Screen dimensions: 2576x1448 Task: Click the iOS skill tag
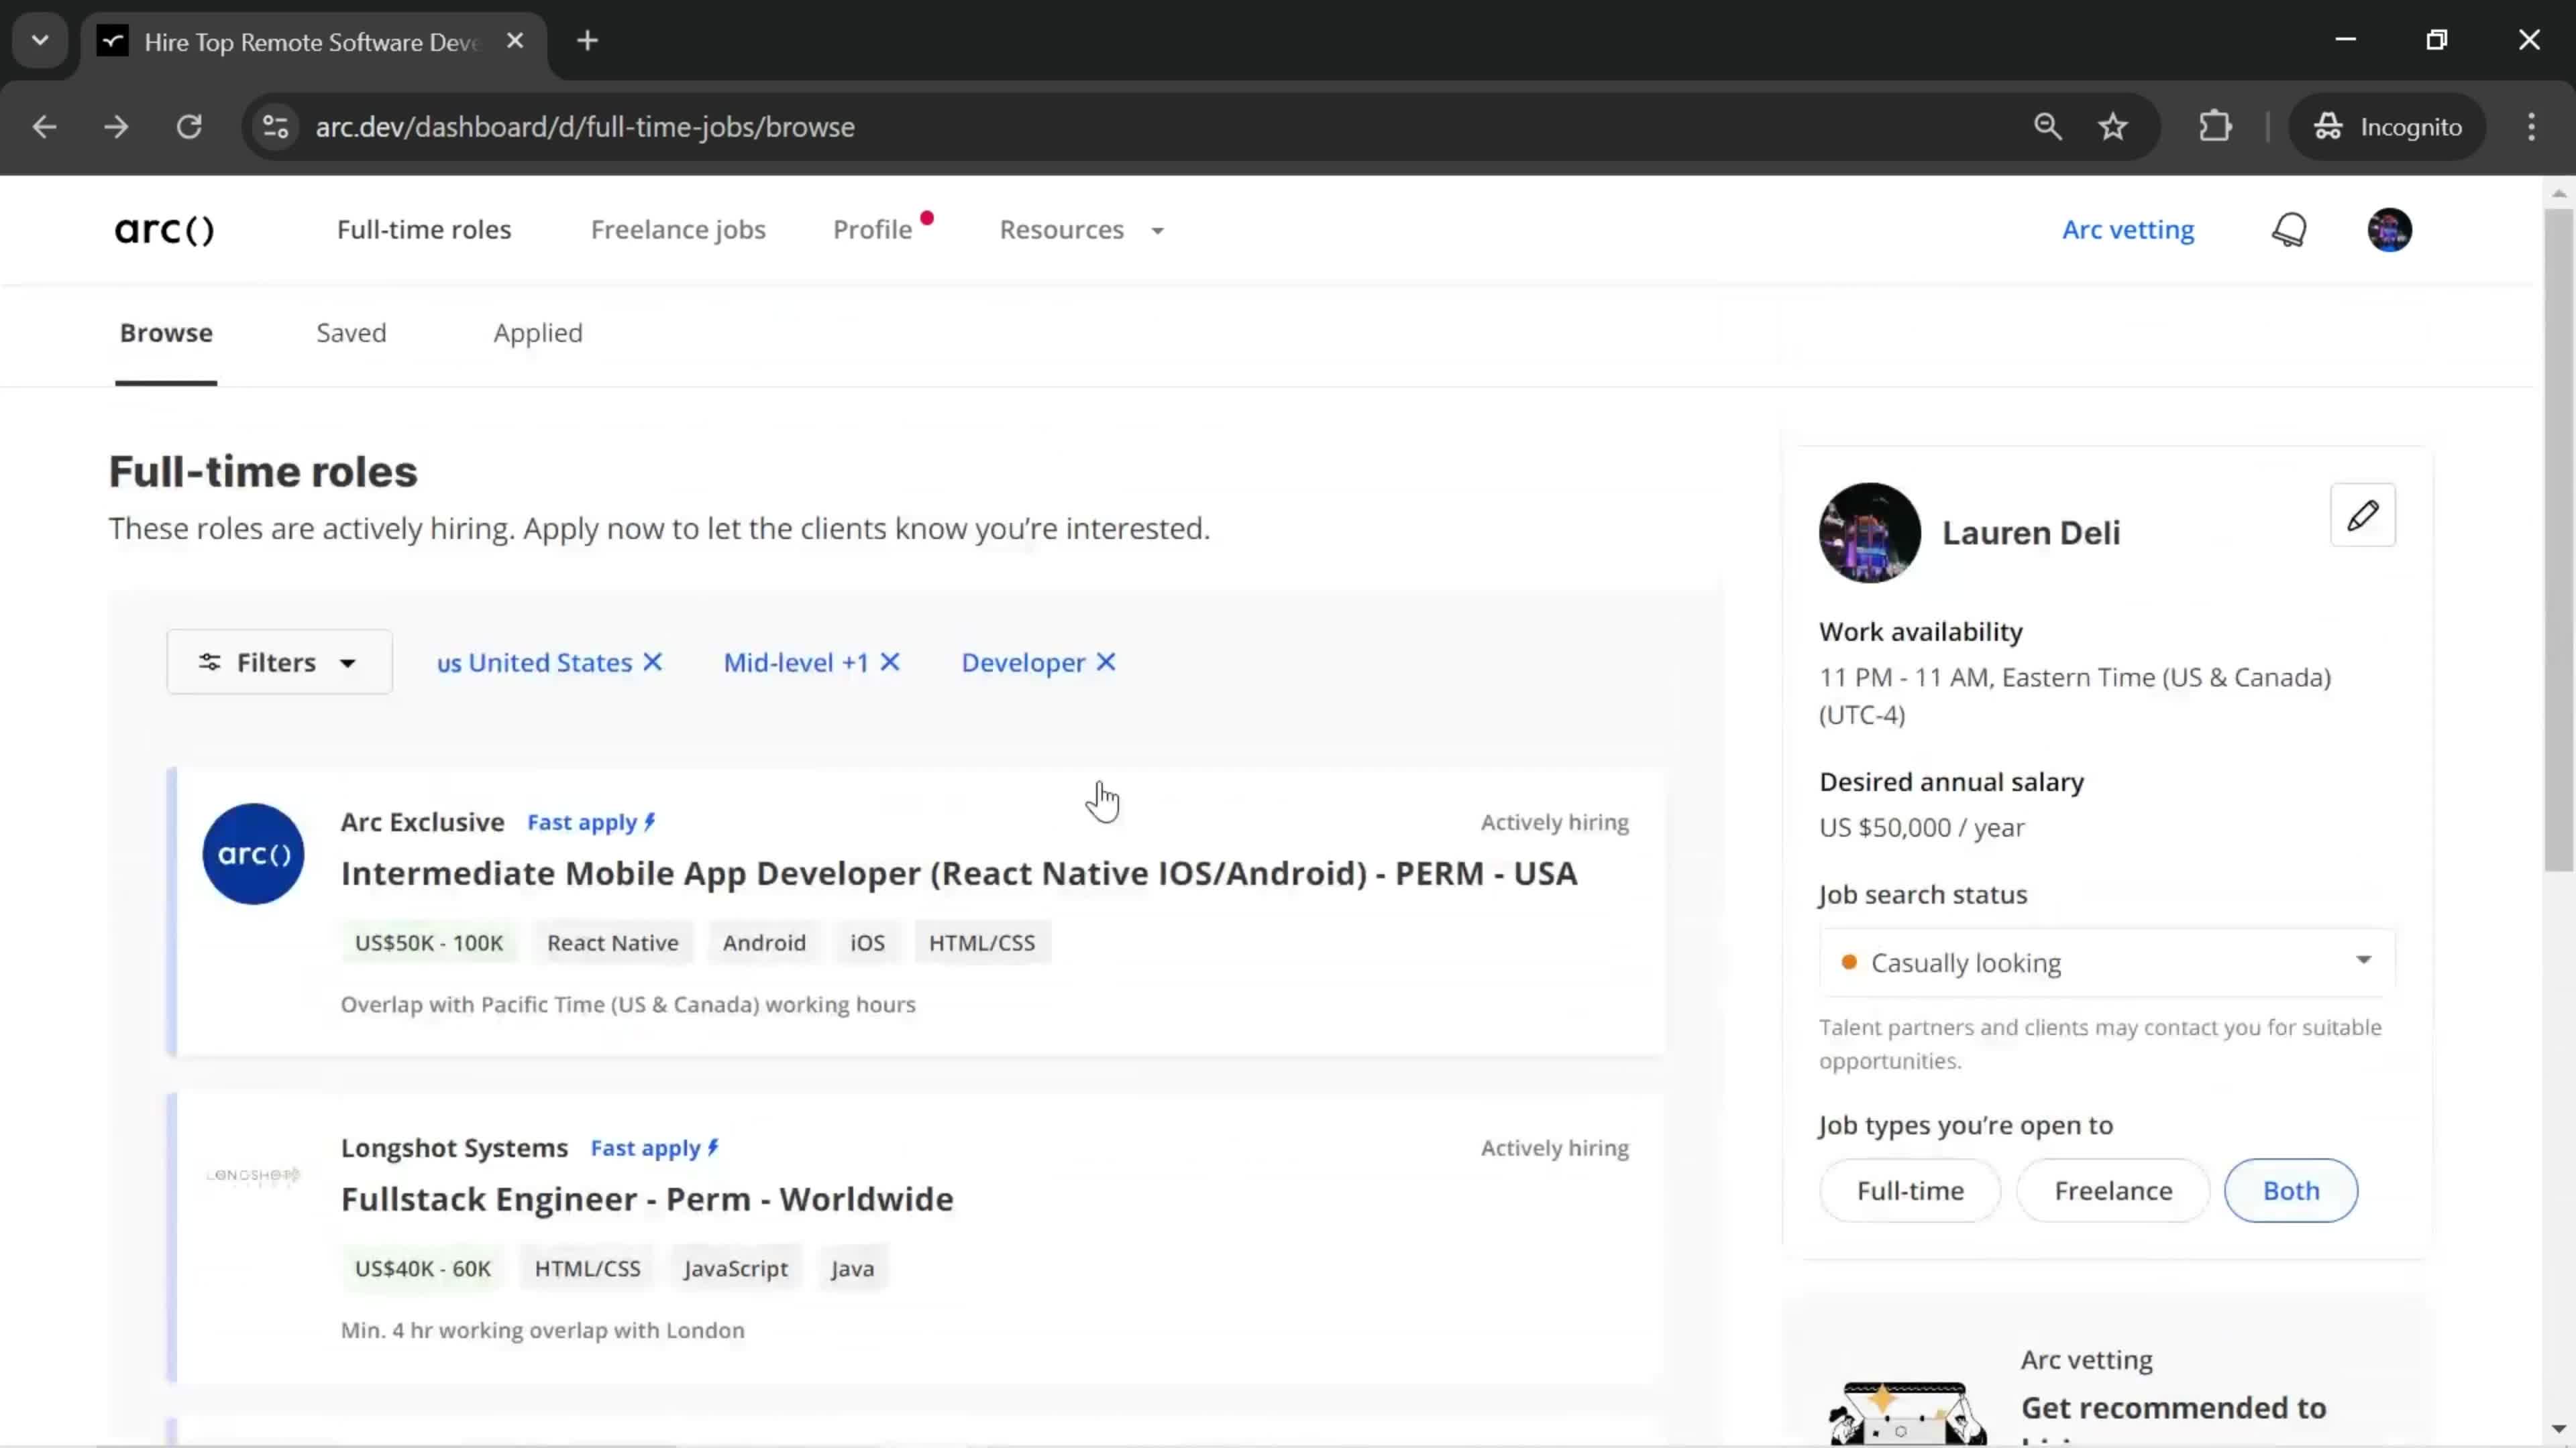pyautogui.click(x=867, y=943)
